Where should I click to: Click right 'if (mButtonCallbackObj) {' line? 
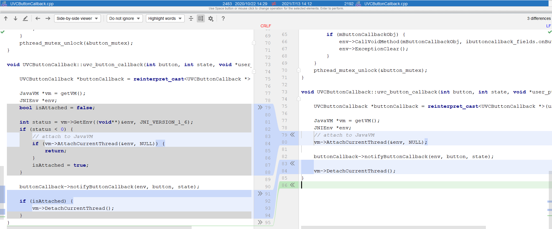click(366, 34)
